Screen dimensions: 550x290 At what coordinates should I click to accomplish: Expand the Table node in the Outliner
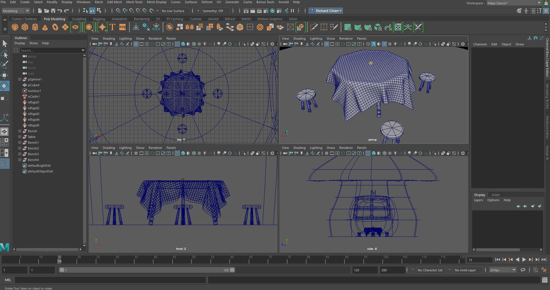(20, 137)
